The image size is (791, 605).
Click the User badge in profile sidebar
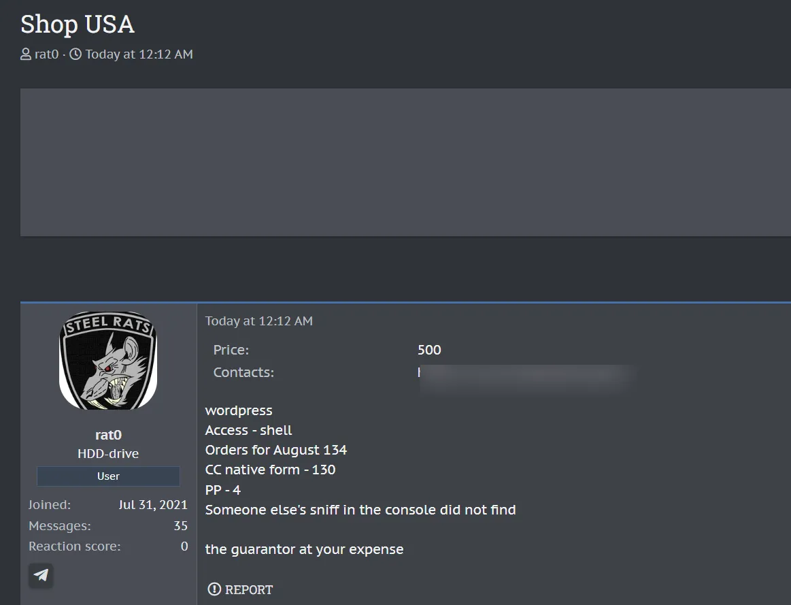[x=108, y=476]
